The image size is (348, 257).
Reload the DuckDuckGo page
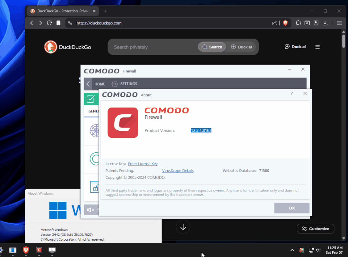pos(49,23)
